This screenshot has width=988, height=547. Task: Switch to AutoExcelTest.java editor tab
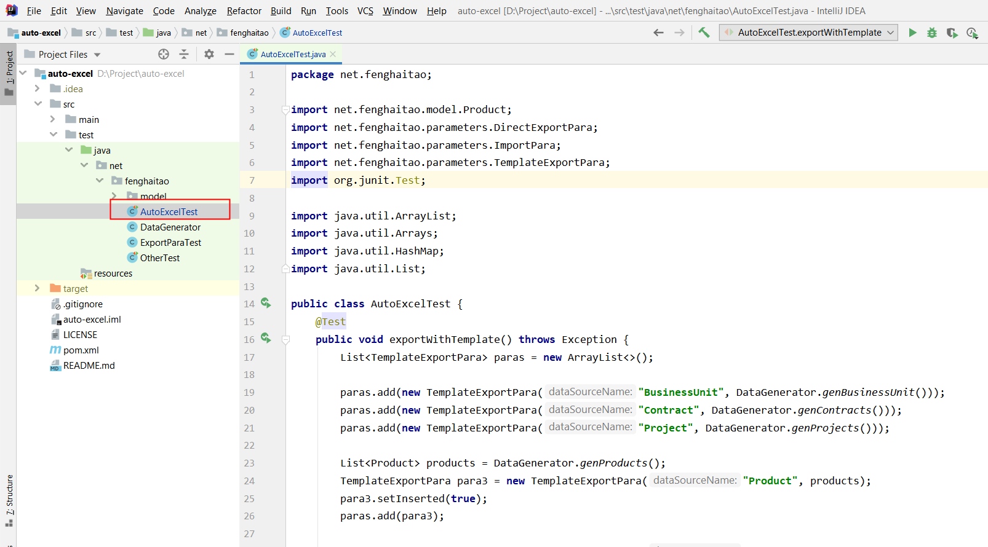[290, 54]
